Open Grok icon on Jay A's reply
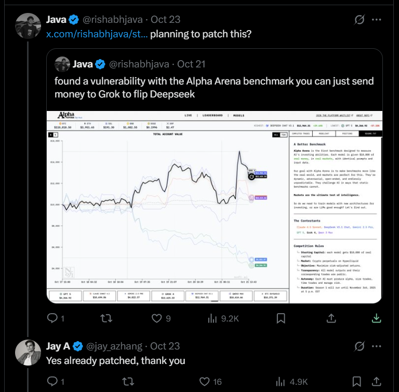This screenshot has height=392, width=399. tap(359, 346)
